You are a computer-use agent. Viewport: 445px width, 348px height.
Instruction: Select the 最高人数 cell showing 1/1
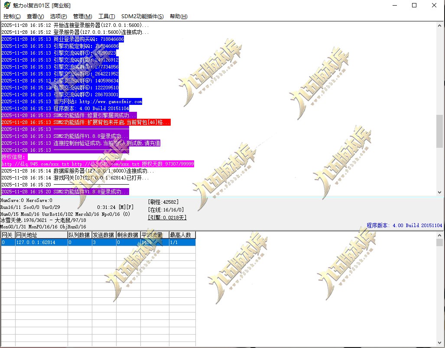[182, 242]
